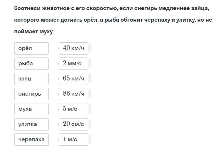This screenshot has width=220, height=147.
Task: Click the "65 км/ч" speed box
Action: click(x=73, y=79)
